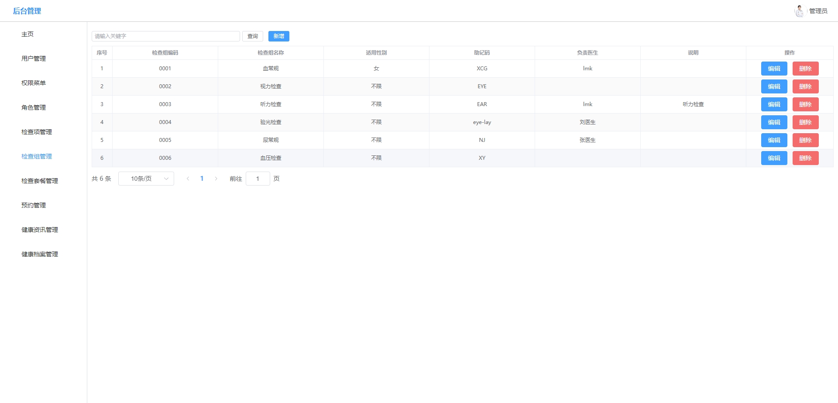Click the 检查组名称 column header
This screenshot has height=403, width=838.
(271, 53)
